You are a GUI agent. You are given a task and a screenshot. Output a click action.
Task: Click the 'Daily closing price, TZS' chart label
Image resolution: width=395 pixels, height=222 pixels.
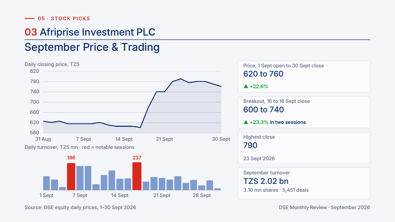click(52, 64)
